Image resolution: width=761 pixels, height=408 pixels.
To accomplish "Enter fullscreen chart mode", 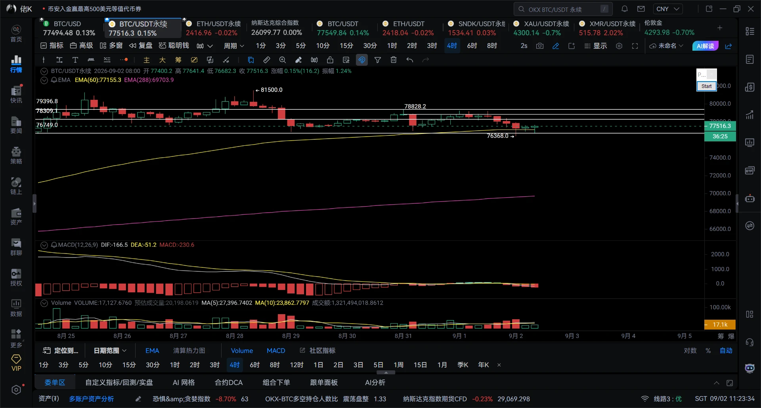I will coord(635,46).
